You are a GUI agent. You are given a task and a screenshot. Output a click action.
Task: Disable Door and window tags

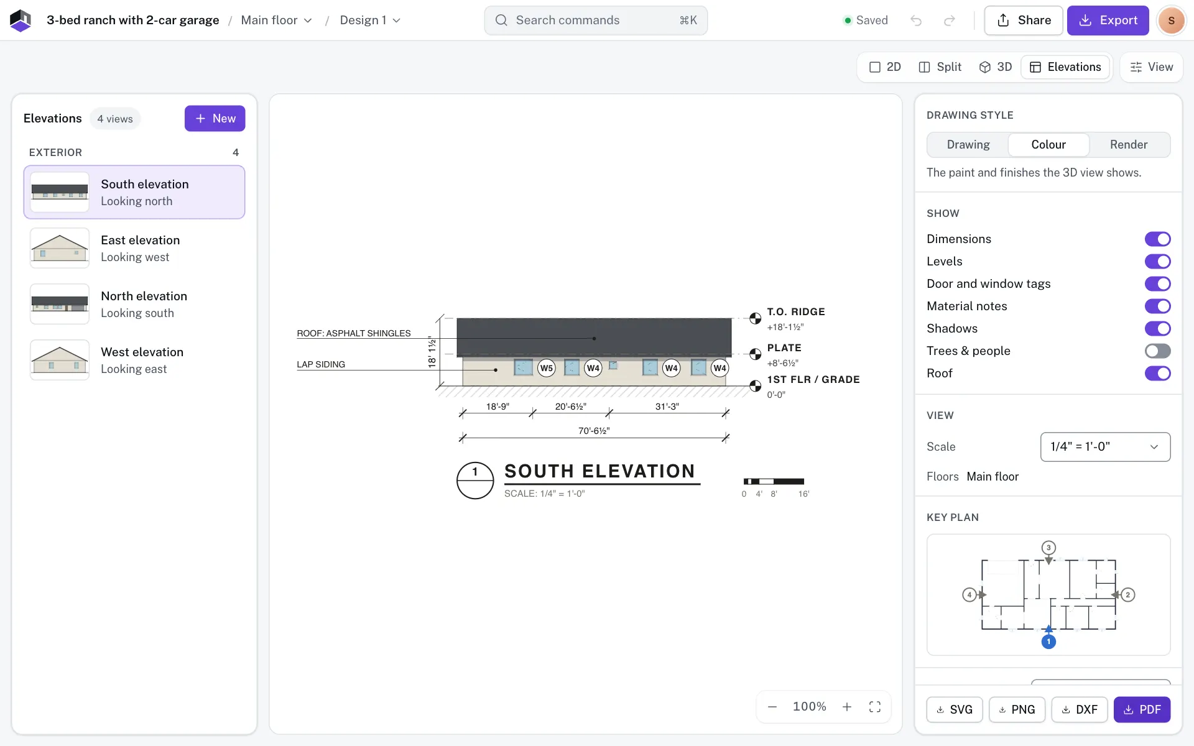click(x=1157, y=284)
